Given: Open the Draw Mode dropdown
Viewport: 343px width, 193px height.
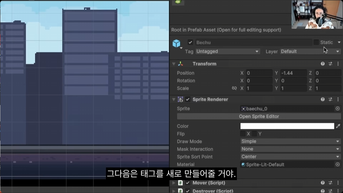Looking at the screenshot, I should tap(291, 141).
